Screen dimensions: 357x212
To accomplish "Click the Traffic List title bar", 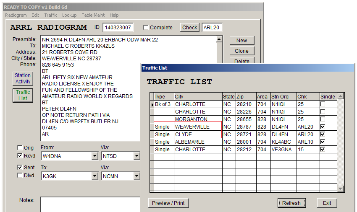I will tap(248, 68).
